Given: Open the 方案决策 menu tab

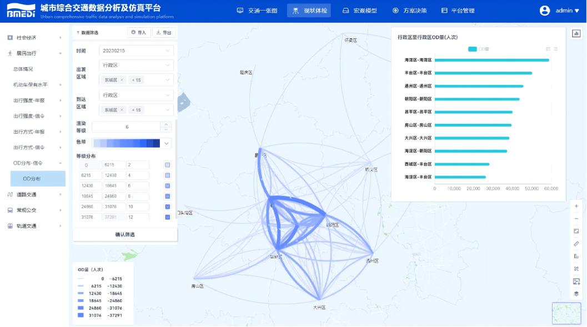Looking at the screenshot, I should click(x=409, y=11).
